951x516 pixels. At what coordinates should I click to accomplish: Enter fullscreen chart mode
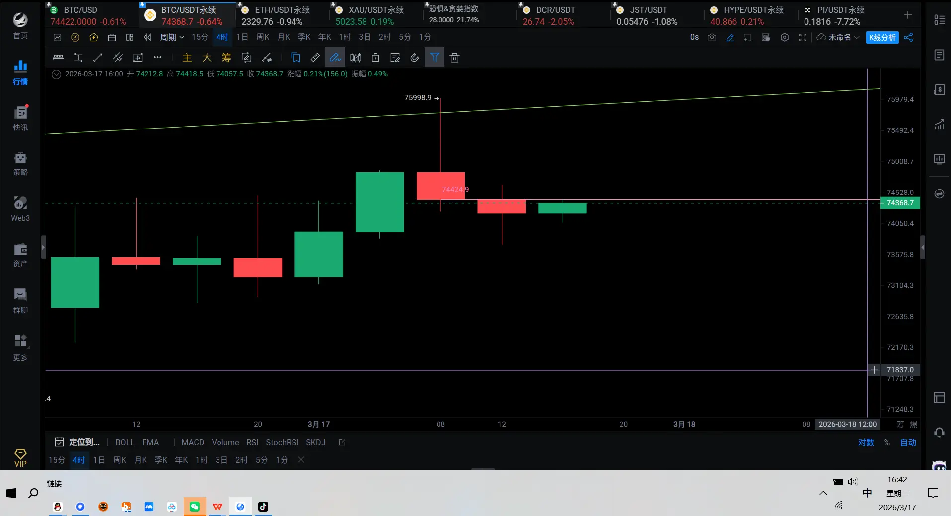(x=803, y=37)
